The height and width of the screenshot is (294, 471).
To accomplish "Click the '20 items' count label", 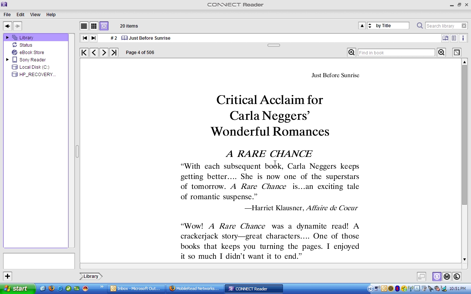I will [x=129, y=26].
